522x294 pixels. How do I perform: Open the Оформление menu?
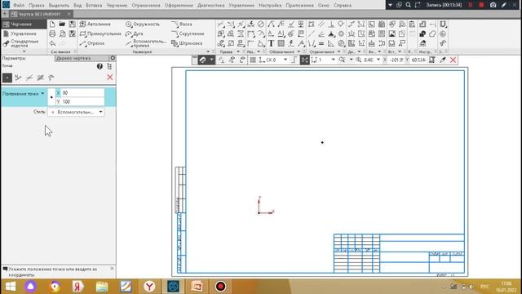[179, 6]
